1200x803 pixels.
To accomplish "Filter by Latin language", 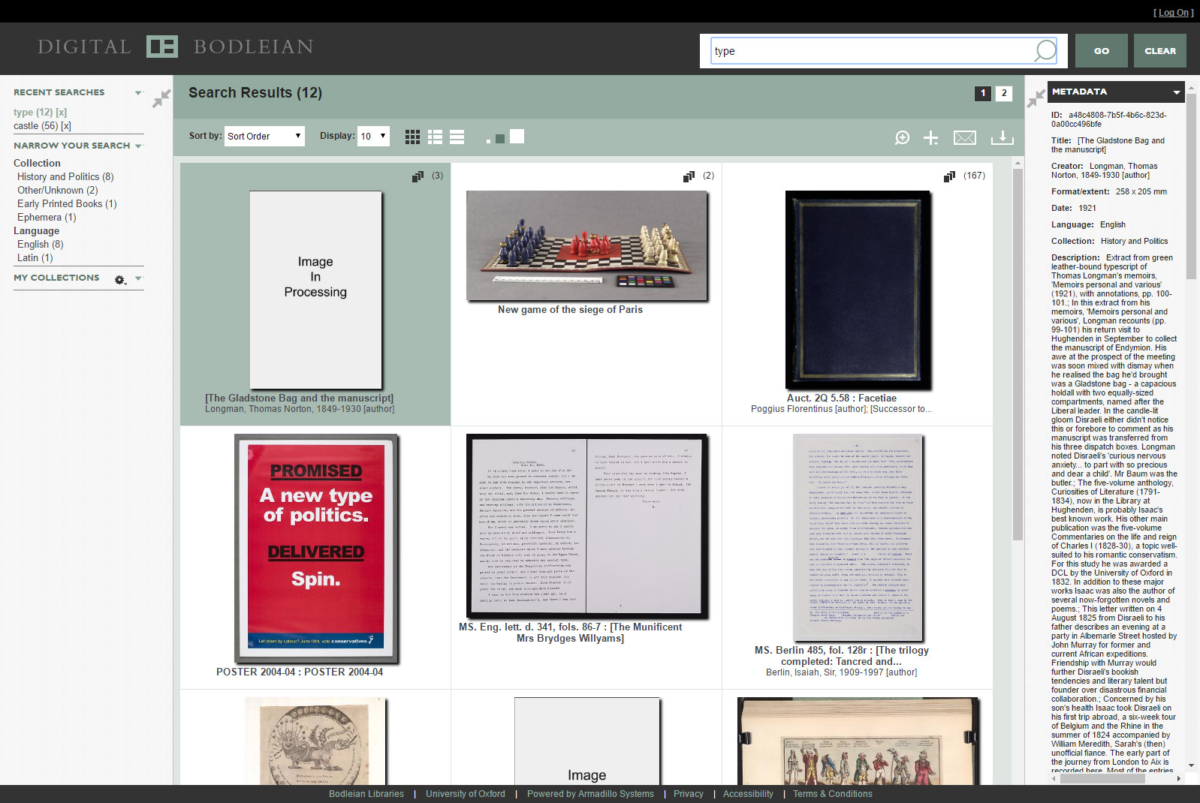I will (x=35, y=258).
